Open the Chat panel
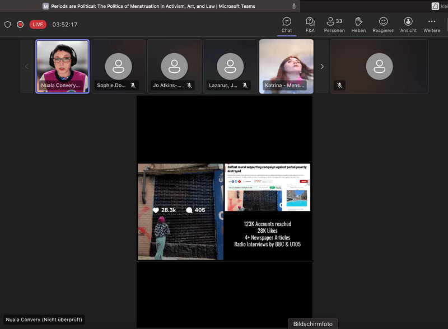This screenshot has width=448, height=329. coord(287,25)
